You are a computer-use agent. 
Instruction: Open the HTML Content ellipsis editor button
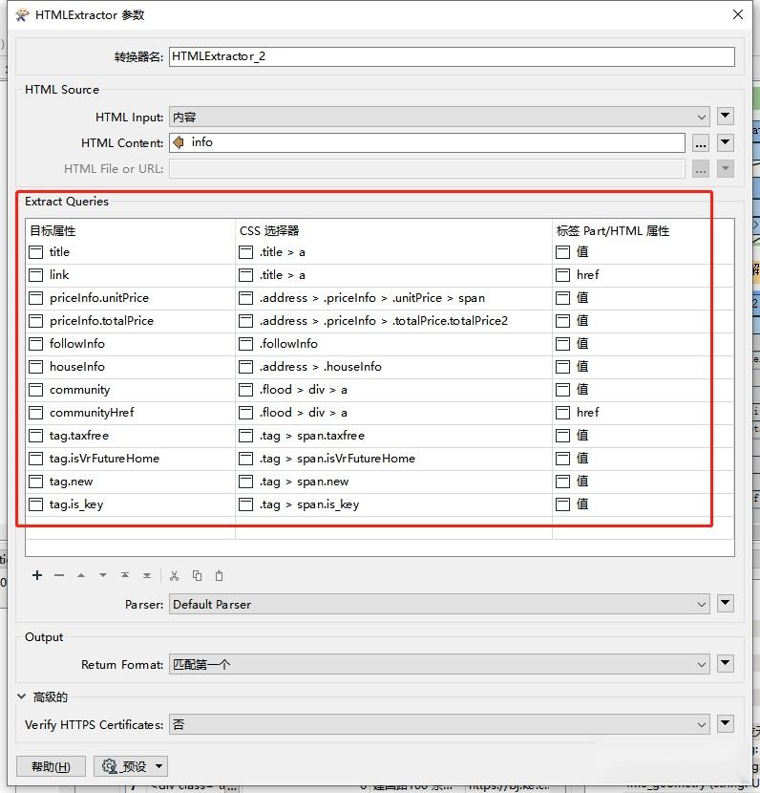click(x=701, y=142)
